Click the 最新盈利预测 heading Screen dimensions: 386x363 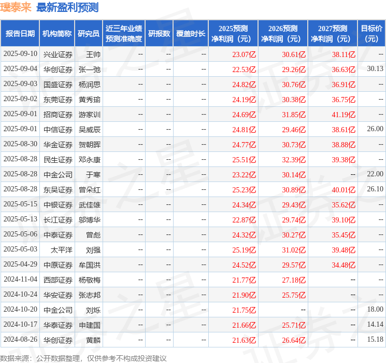tap(67, 7)
